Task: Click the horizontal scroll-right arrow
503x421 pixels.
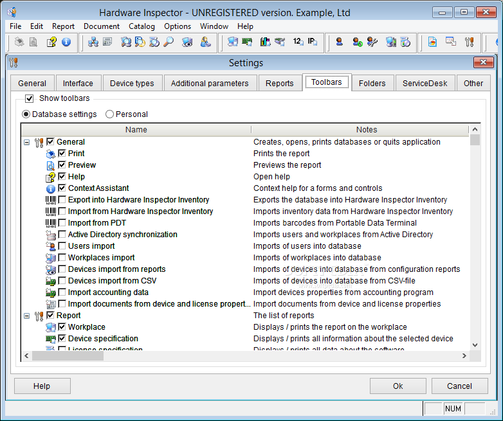Action: point(464,355)
